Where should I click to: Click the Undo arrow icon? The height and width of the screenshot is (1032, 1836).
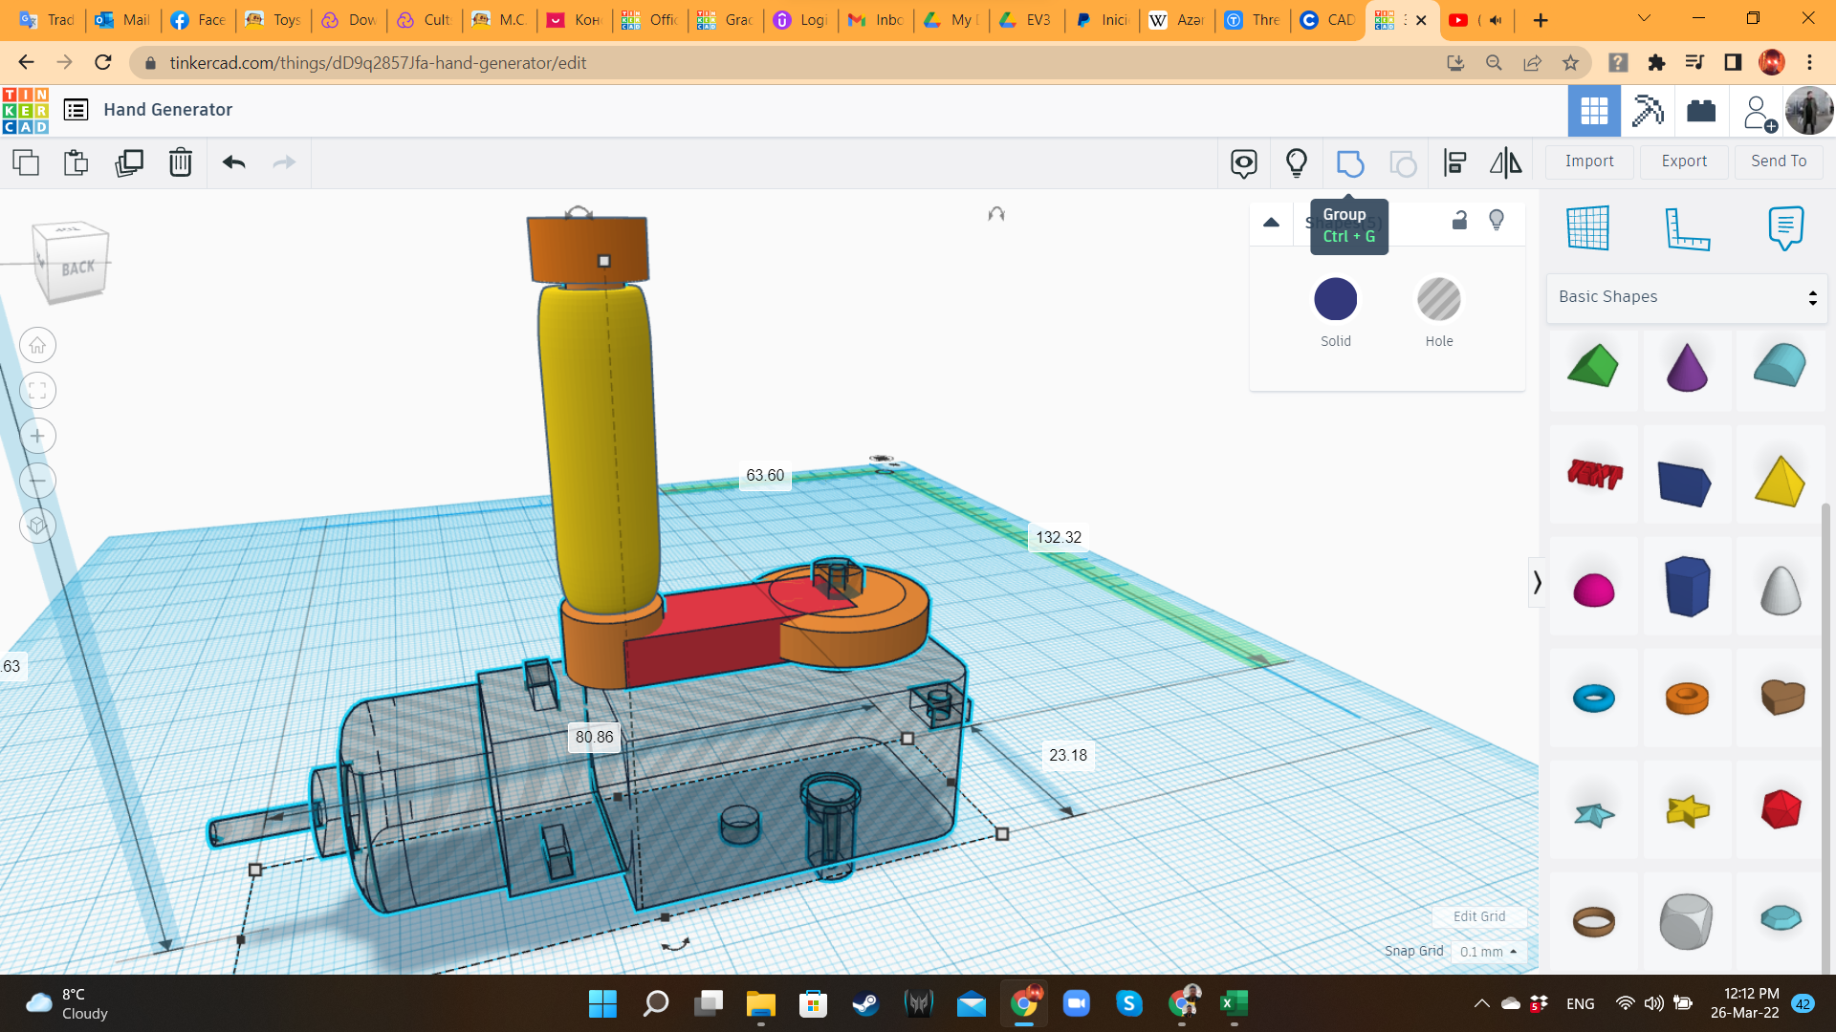(x=234, y=163)
